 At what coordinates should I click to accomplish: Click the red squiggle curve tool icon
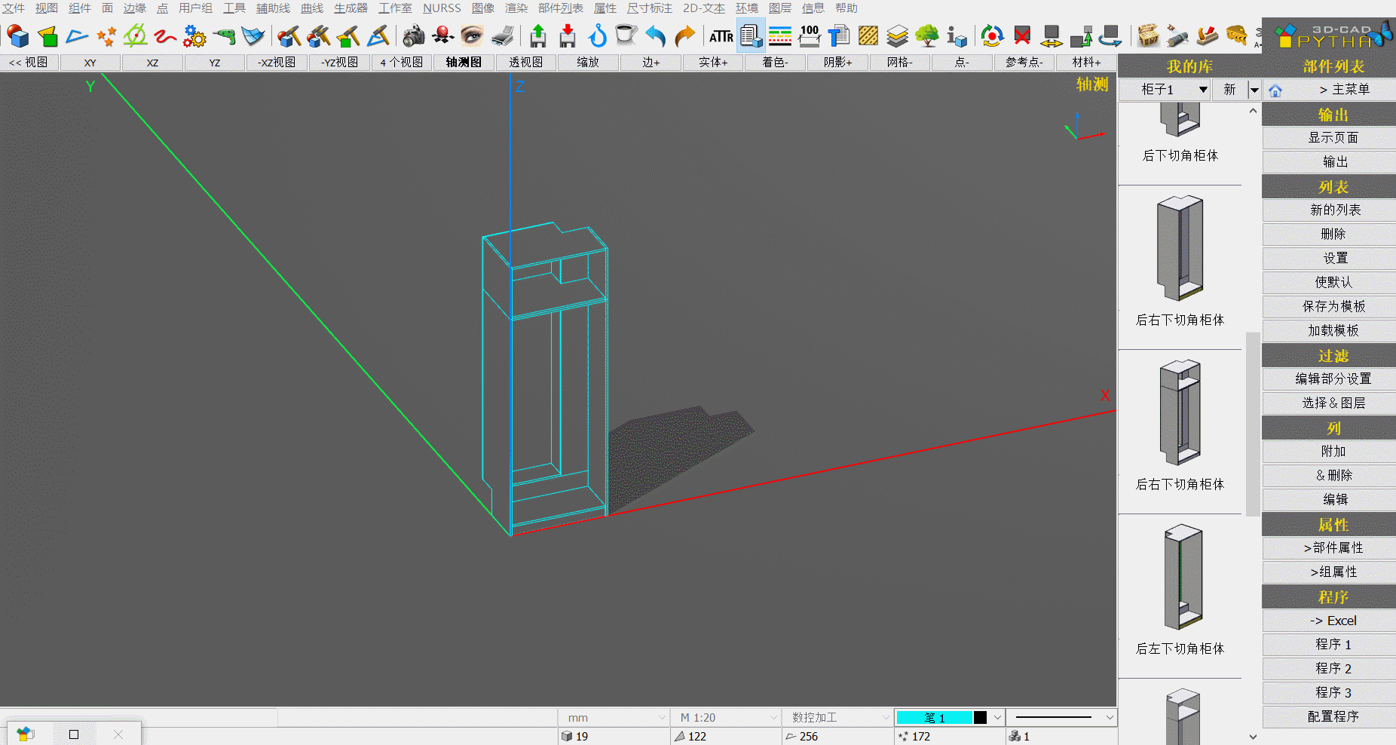click(x=165, y=35)
